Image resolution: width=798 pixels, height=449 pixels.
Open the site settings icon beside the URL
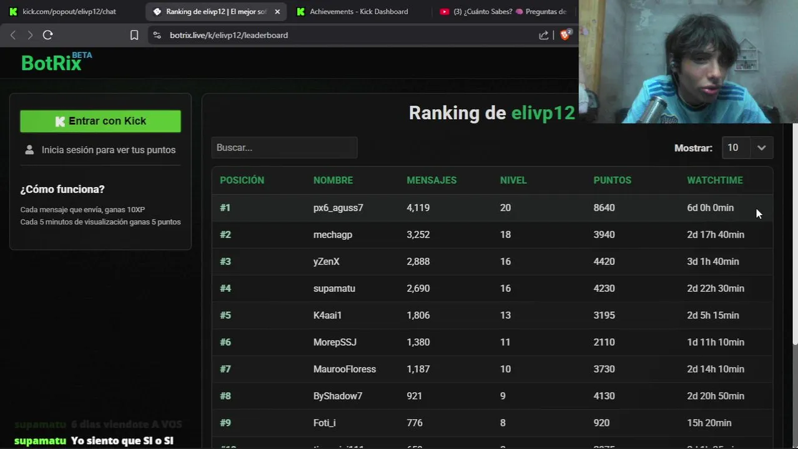[157, 35]
